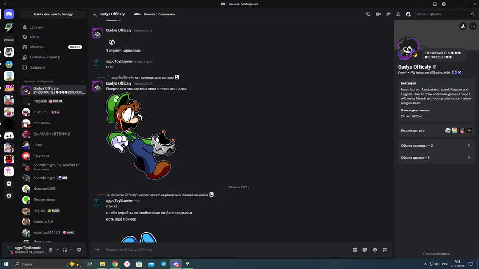Open Yandex Browser from the taskbar
The image size is (479, 269).
click(127, 264)
